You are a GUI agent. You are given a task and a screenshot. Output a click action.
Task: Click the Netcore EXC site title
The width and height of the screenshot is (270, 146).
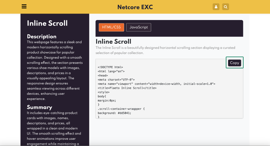coord(135,7)
